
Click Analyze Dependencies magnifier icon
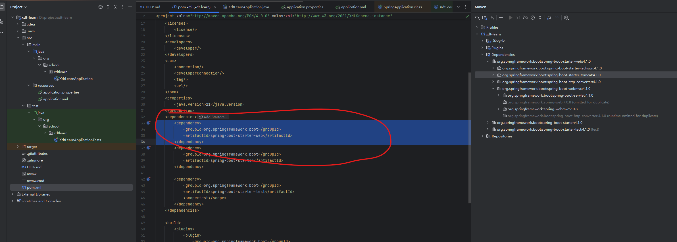[x=549, y=18]
